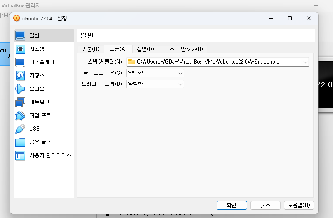Switch to the 디스크 암호화(R) tab
333x218 pixels.
(x=183, y=49)
